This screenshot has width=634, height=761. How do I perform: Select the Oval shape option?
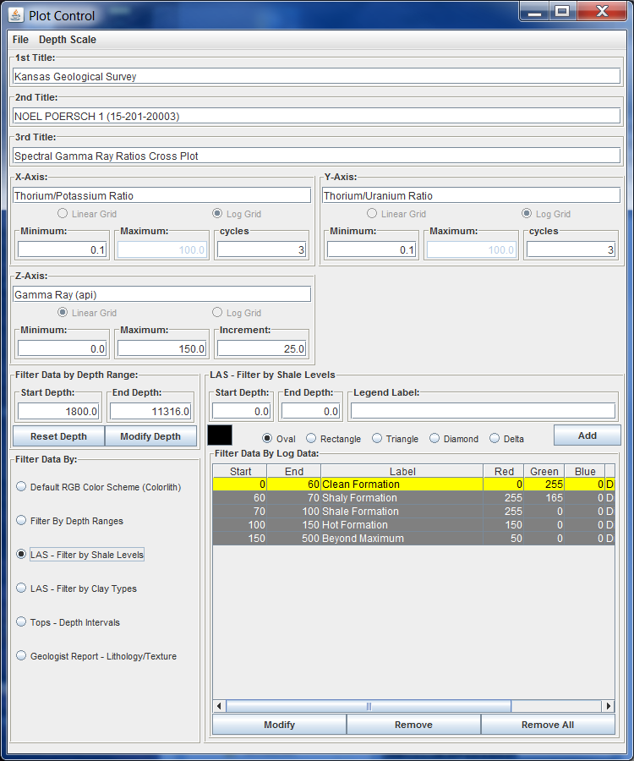point(279,439)
